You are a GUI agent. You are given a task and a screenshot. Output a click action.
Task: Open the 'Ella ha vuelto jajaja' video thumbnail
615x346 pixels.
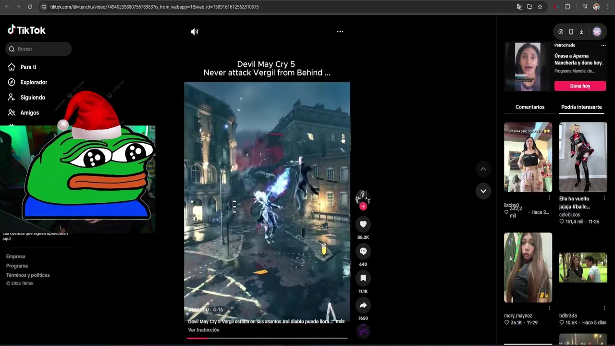[583, 157]
